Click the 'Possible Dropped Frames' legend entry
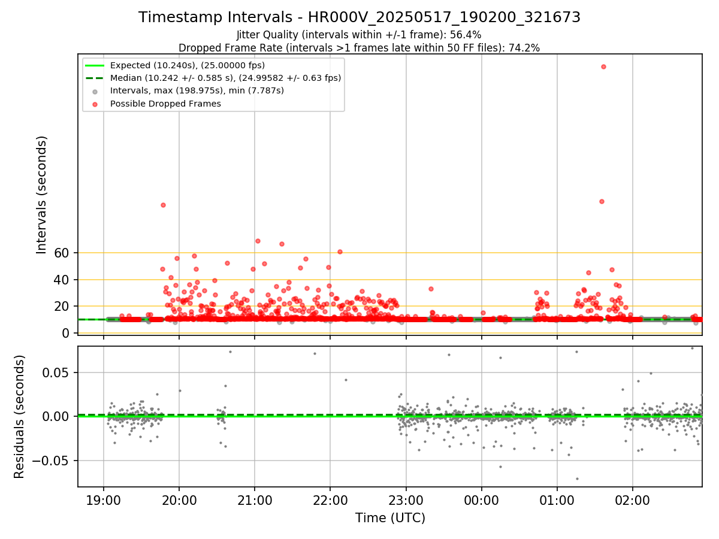Viewport: 719px width, 539px height. coord(165,104)
